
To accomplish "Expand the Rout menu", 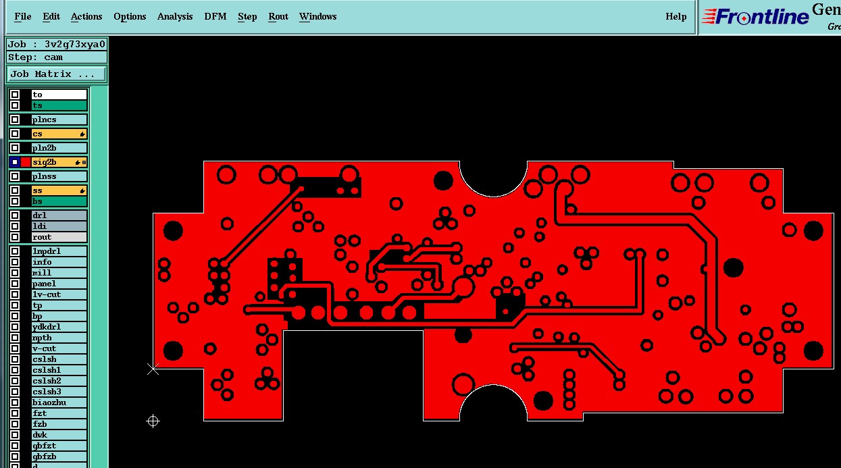I will pyautogui.click(x=278, y=17).
